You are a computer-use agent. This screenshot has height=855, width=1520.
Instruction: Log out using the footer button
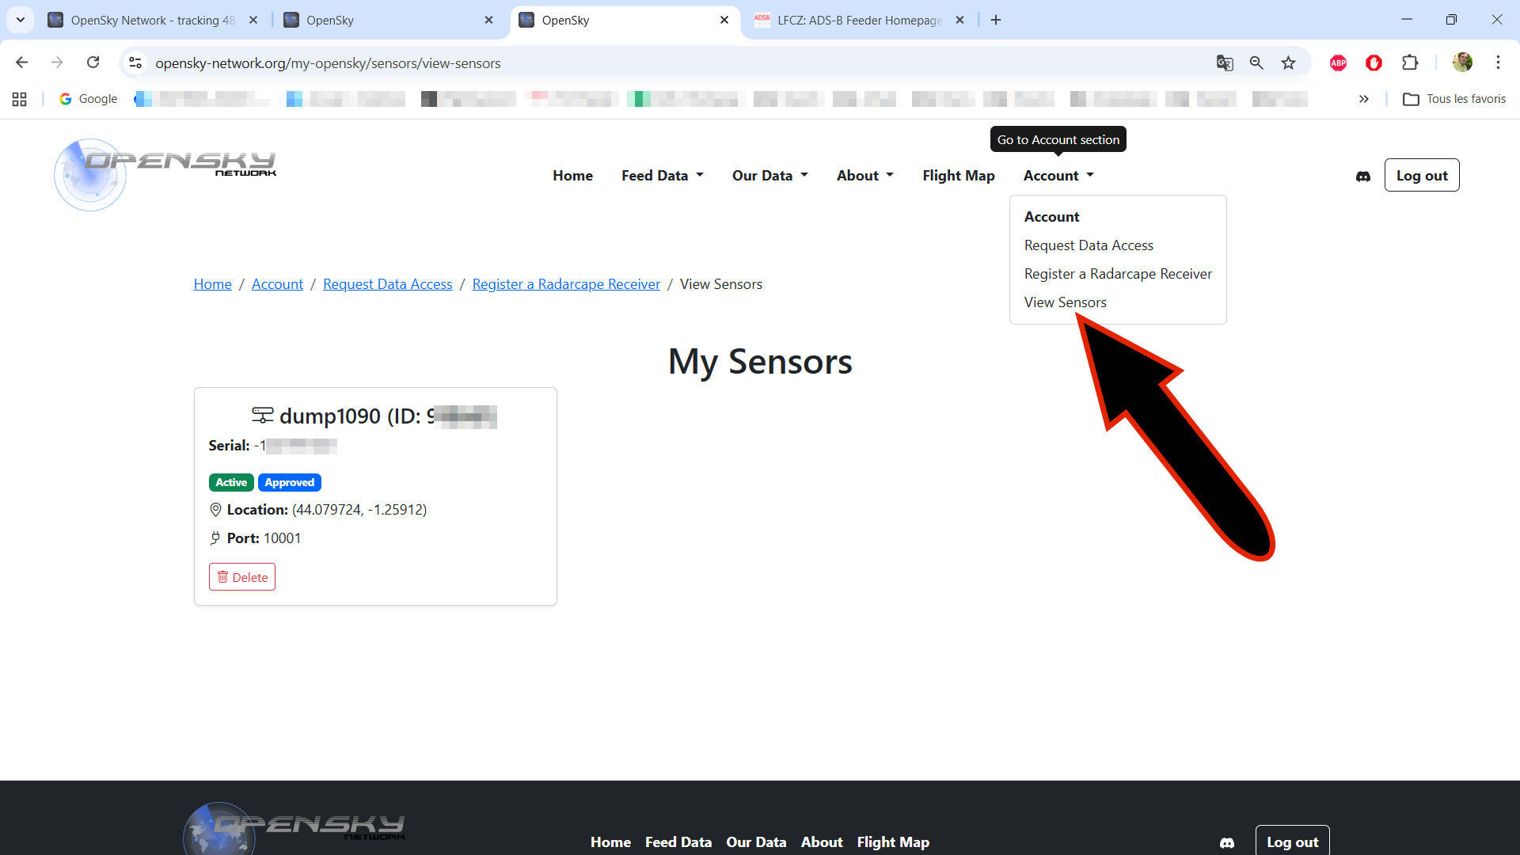click(x=1292, y=842)
